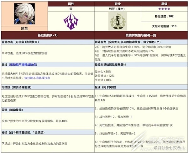Select the 基础技能(Lv1) section header

click(48, 35)
